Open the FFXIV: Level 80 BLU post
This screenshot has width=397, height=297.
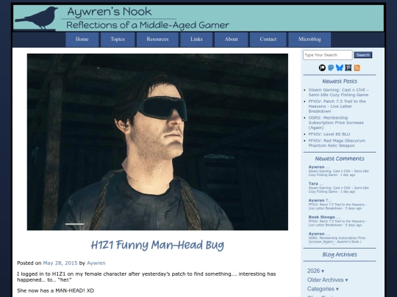click(329, 134)
